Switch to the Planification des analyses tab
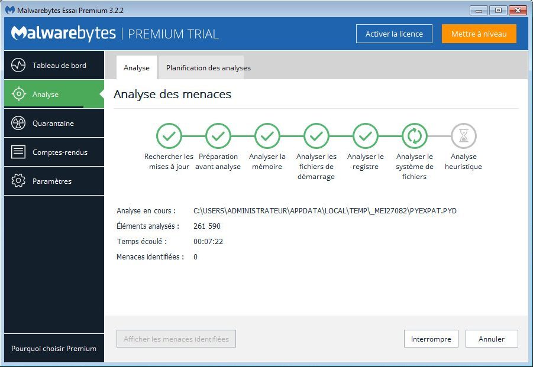The width and height of the screenshot is (533, 367). (x=208, y=68)
